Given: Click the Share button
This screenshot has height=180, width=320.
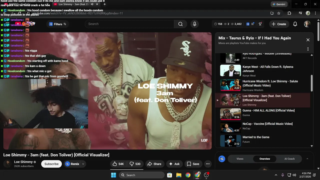Looking at the screenshot, I should click(154, 164).
